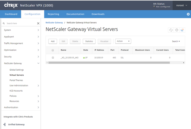Viewport: 191px width, 129px height.
Task: Click the HA Status indicator dot
Action: click(x=154, y=6)
